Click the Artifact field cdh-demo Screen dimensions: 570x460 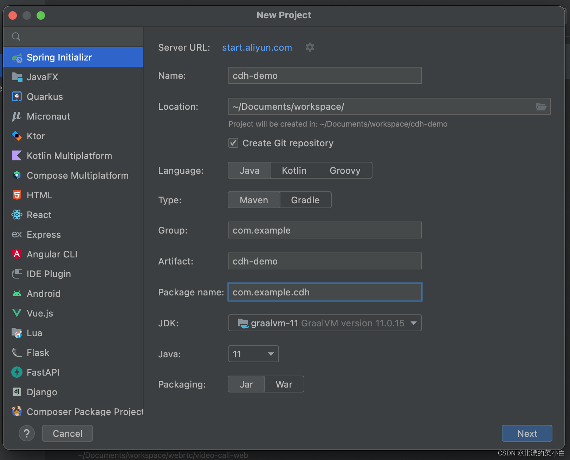(325, 261)
